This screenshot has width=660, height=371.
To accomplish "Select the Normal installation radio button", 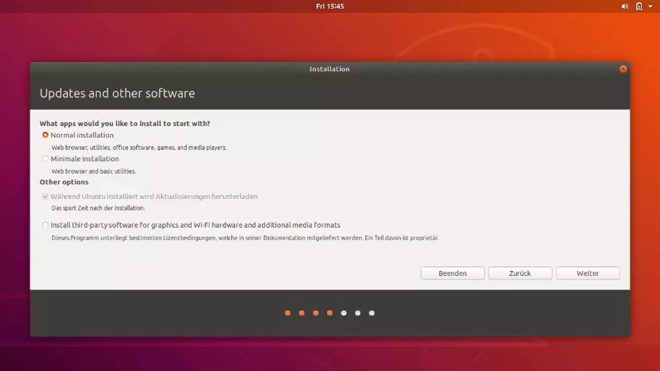I will pos(45,135).
